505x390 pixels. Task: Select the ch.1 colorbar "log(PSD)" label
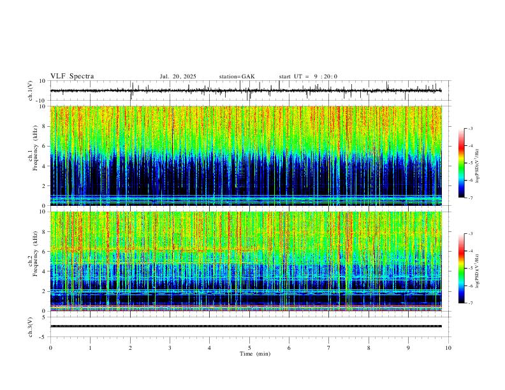click(x=477, y=166)
